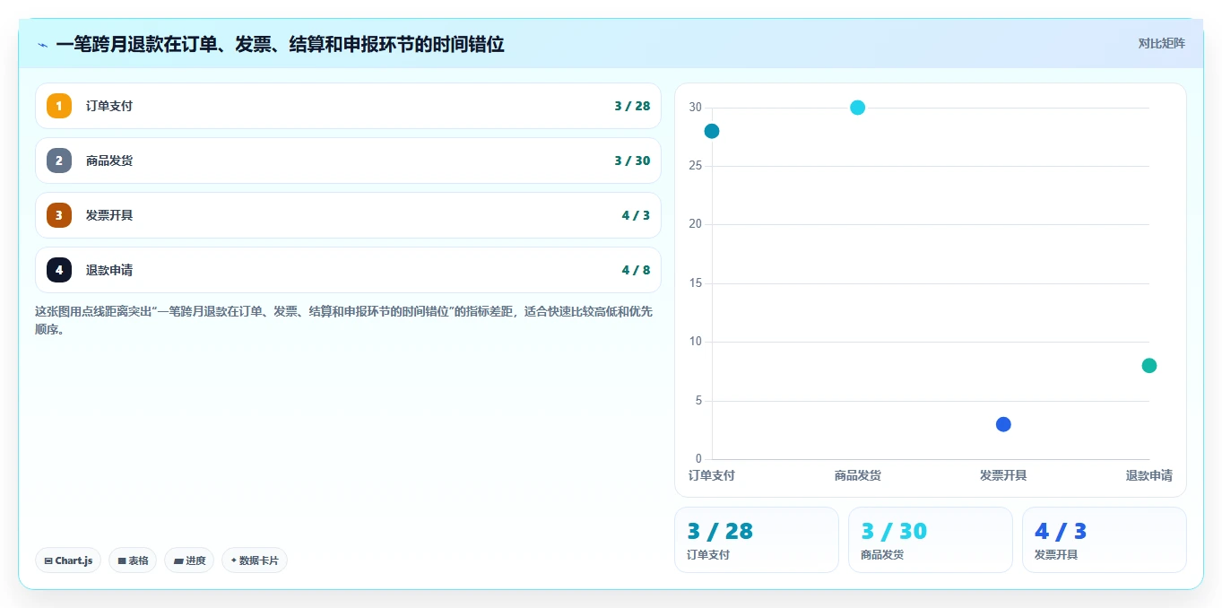
Task: Click the 订单支付 x-axis label
Action: 712,475
